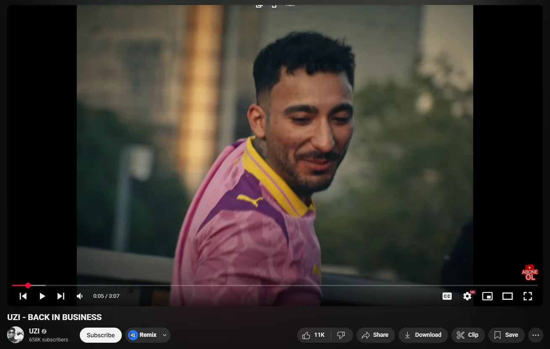Like the video showing 11K likes

click(314, 335)
